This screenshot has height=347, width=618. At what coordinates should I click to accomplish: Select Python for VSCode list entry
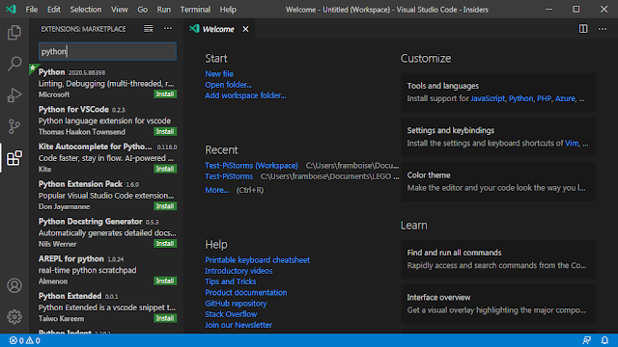tap(106, 120)
